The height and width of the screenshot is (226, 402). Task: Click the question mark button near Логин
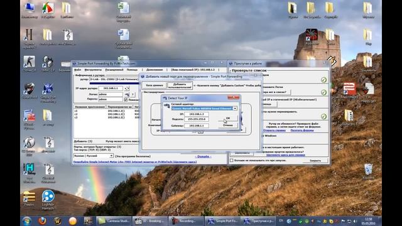pyautogui.click(x=133, y=95)
